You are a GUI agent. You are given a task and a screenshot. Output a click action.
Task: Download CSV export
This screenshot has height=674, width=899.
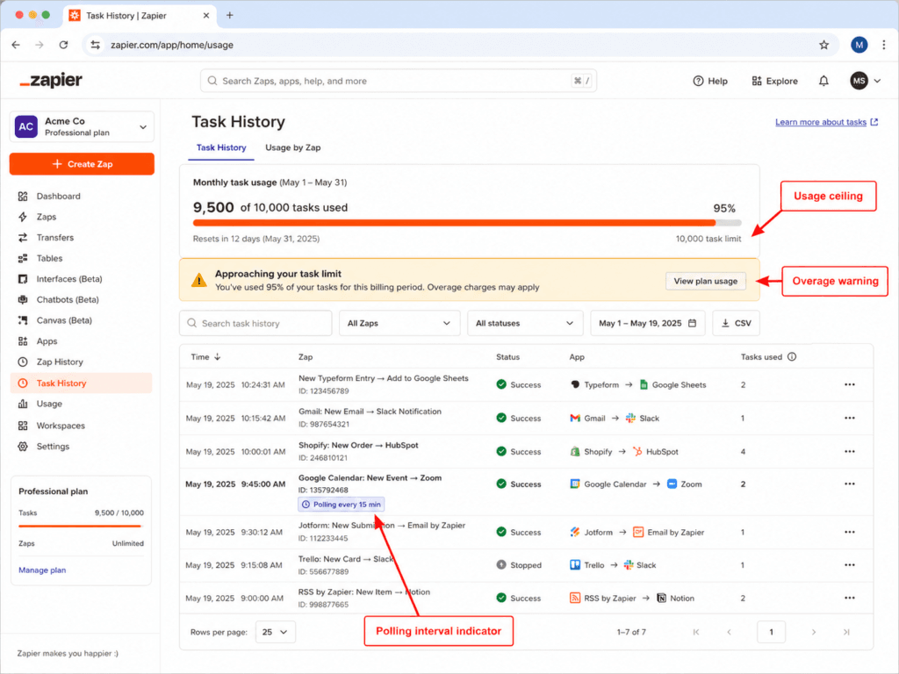click(x=737, y=323)
